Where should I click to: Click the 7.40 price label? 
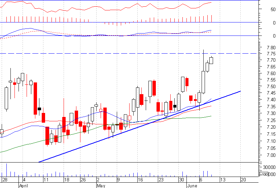pyautogui.click(x=271, y=100)
